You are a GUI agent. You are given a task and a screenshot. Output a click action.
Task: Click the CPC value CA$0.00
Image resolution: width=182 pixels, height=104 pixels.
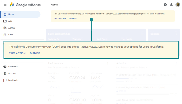click(x=77, y=100)
